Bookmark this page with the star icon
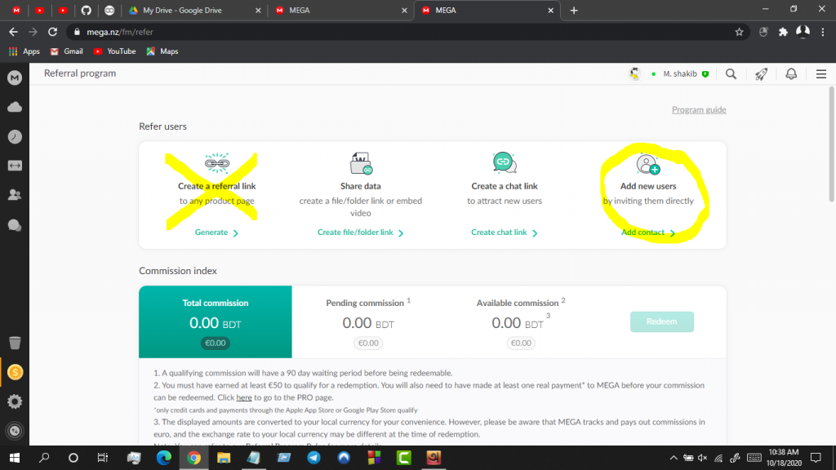The height and width of the screenshot is (470, 836). [x=739, y=32]
